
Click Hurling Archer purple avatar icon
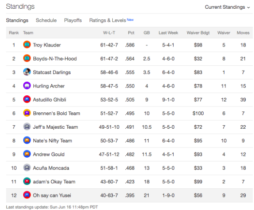click(27, 86)
